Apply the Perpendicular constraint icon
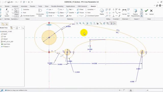Screen dimensions: 163x92 pyautogui.click(x=113, y=16)
